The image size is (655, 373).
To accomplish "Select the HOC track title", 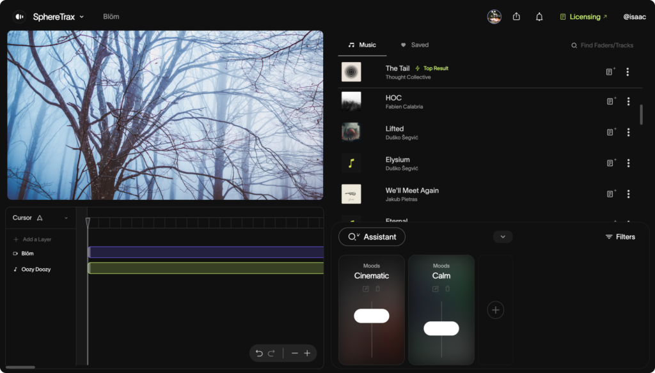I will coord(393,98).
